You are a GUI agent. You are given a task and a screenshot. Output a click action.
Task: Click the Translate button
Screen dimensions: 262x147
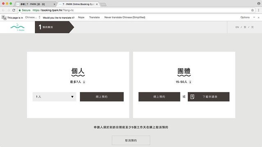click(94, 17)
